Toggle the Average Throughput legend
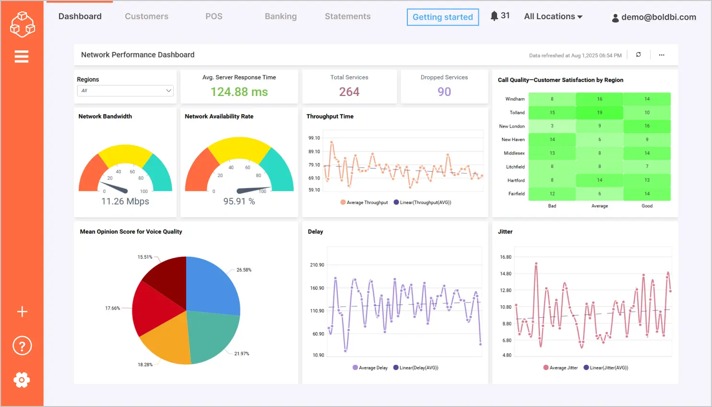 (x=364, y=202)
